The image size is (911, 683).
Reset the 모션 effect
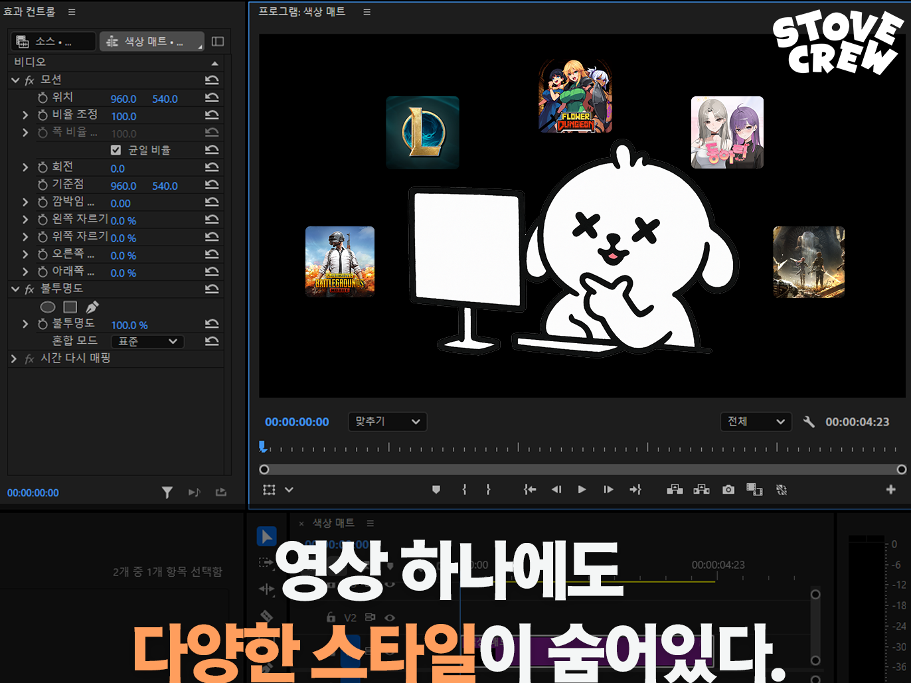pos(212,80)
